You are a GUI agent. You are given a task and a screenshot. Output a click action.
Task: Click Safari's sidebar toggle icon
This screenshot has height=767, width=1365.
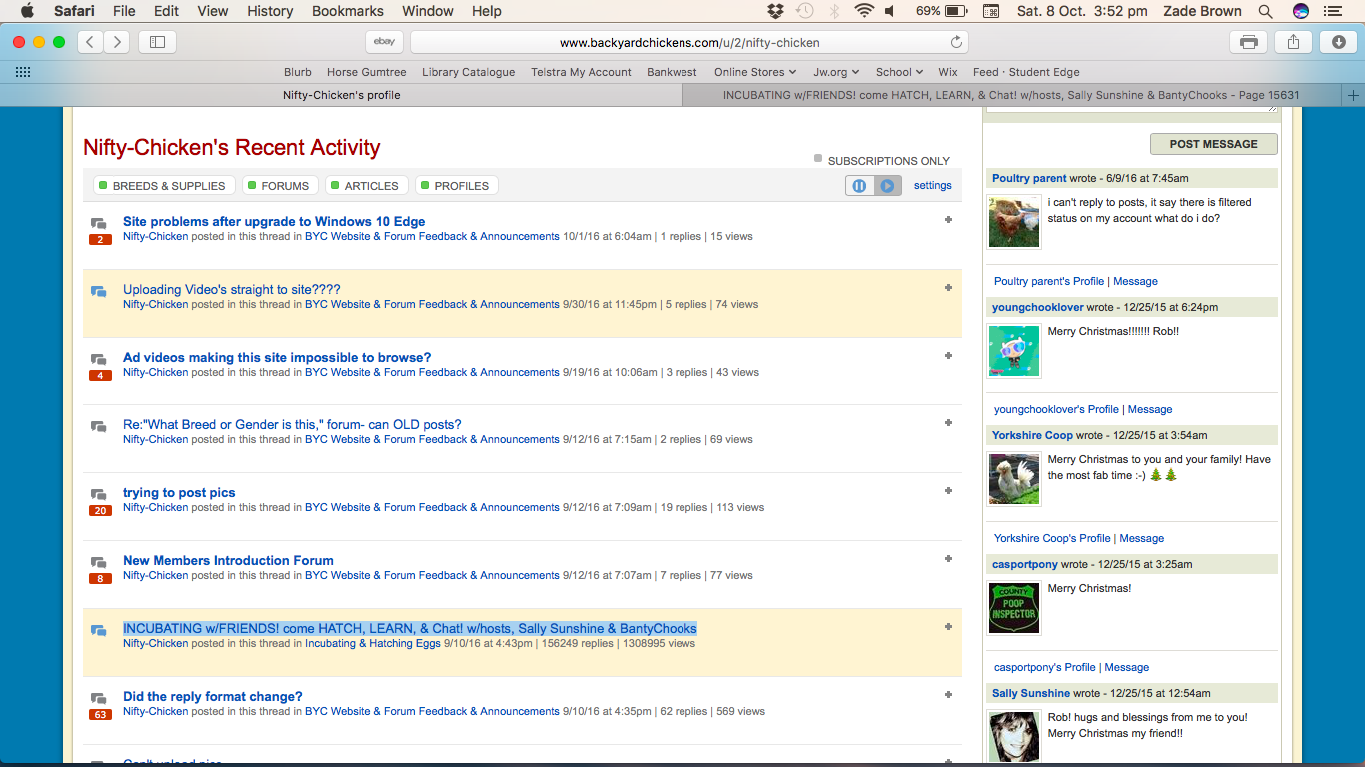tap(157, 42)
